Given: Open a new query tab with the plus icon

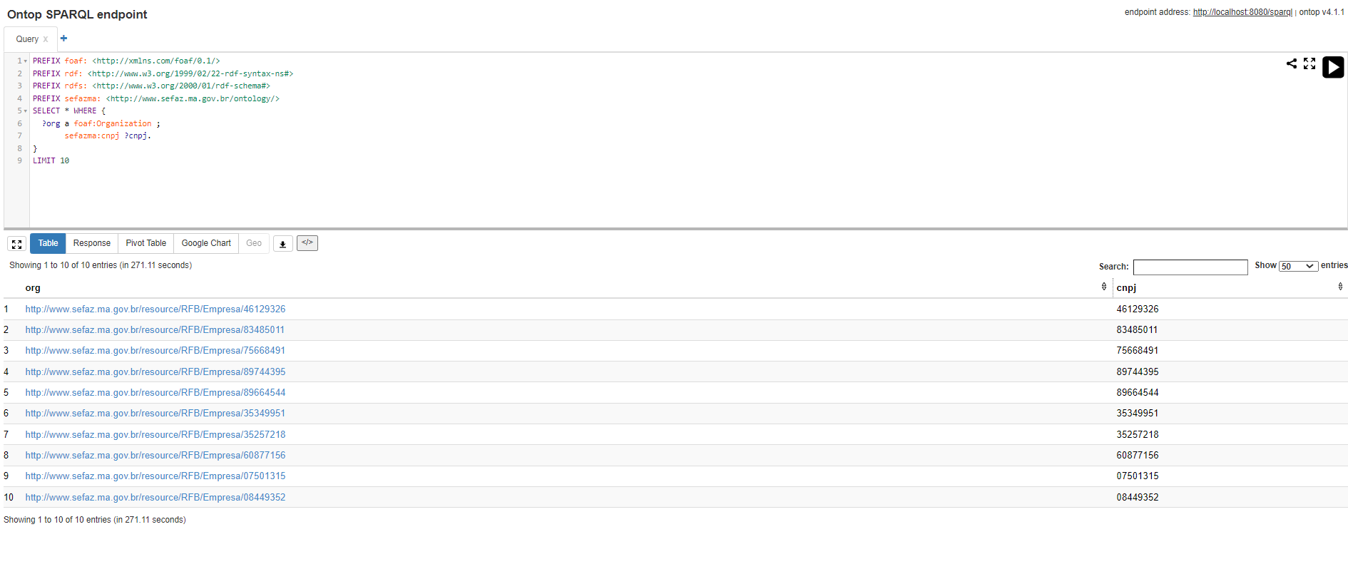Looking at the screenshot, I should [x=63, y=38].
